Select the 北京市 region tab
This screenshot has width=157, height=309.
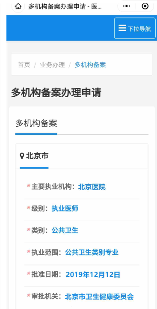[x=34, y=156]
